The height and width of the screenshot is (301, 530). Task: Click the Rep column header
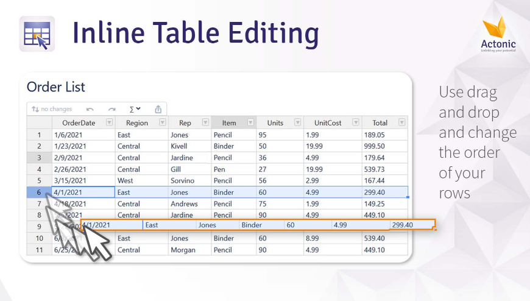(x=189, y=122)
